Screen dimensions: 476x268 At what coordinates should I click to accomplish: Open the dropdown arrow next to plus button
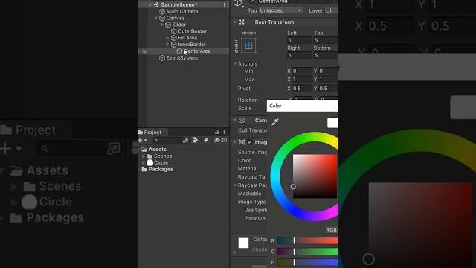click(146, 140)
